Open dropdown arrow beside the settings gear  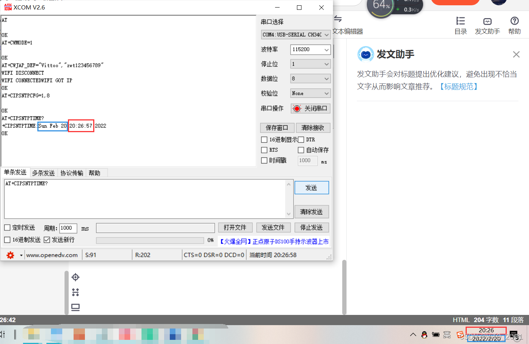[x=21, y=255]
